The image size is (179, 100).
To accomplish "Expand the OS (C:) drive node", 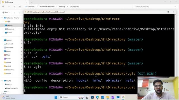I will [3, 84].
